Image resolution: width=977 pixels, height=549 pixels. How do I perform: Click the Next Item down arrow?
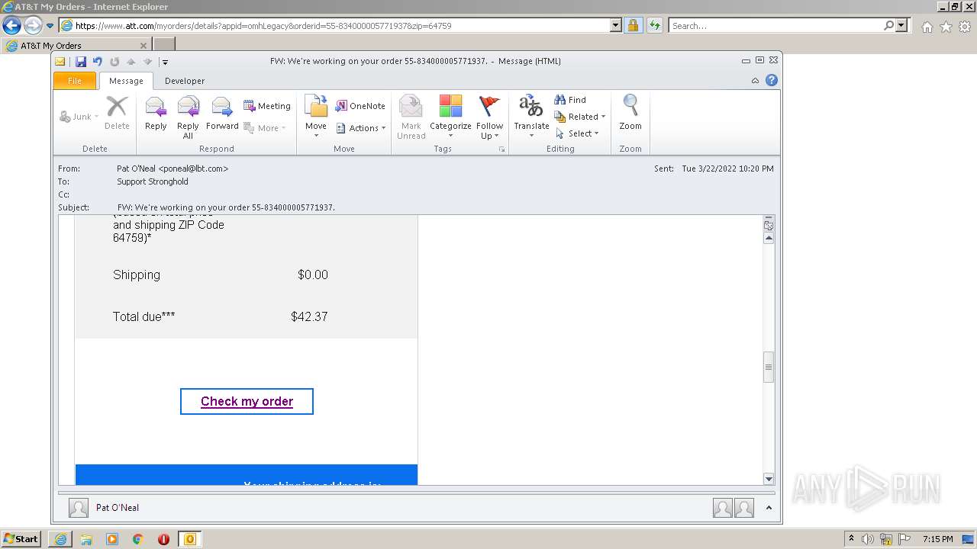point(148,62)
